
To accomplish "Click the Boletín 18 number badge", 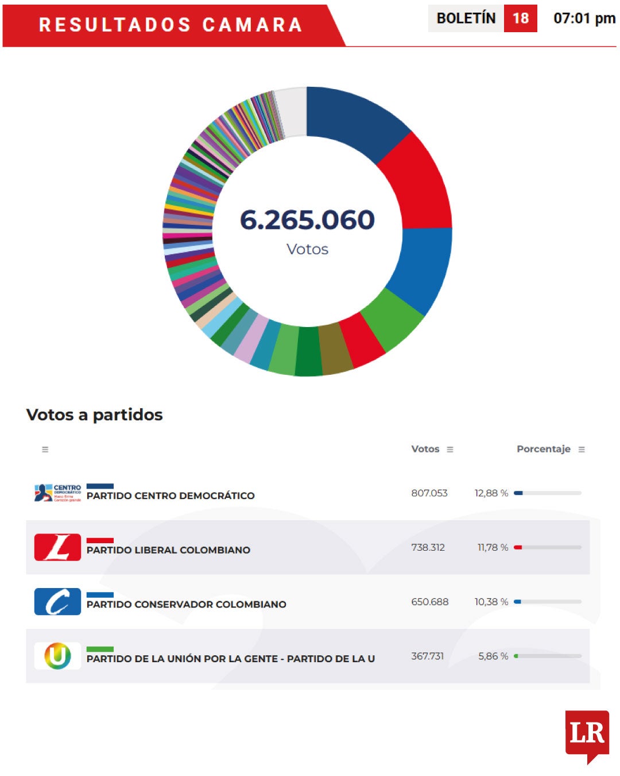I will [520, 18].
